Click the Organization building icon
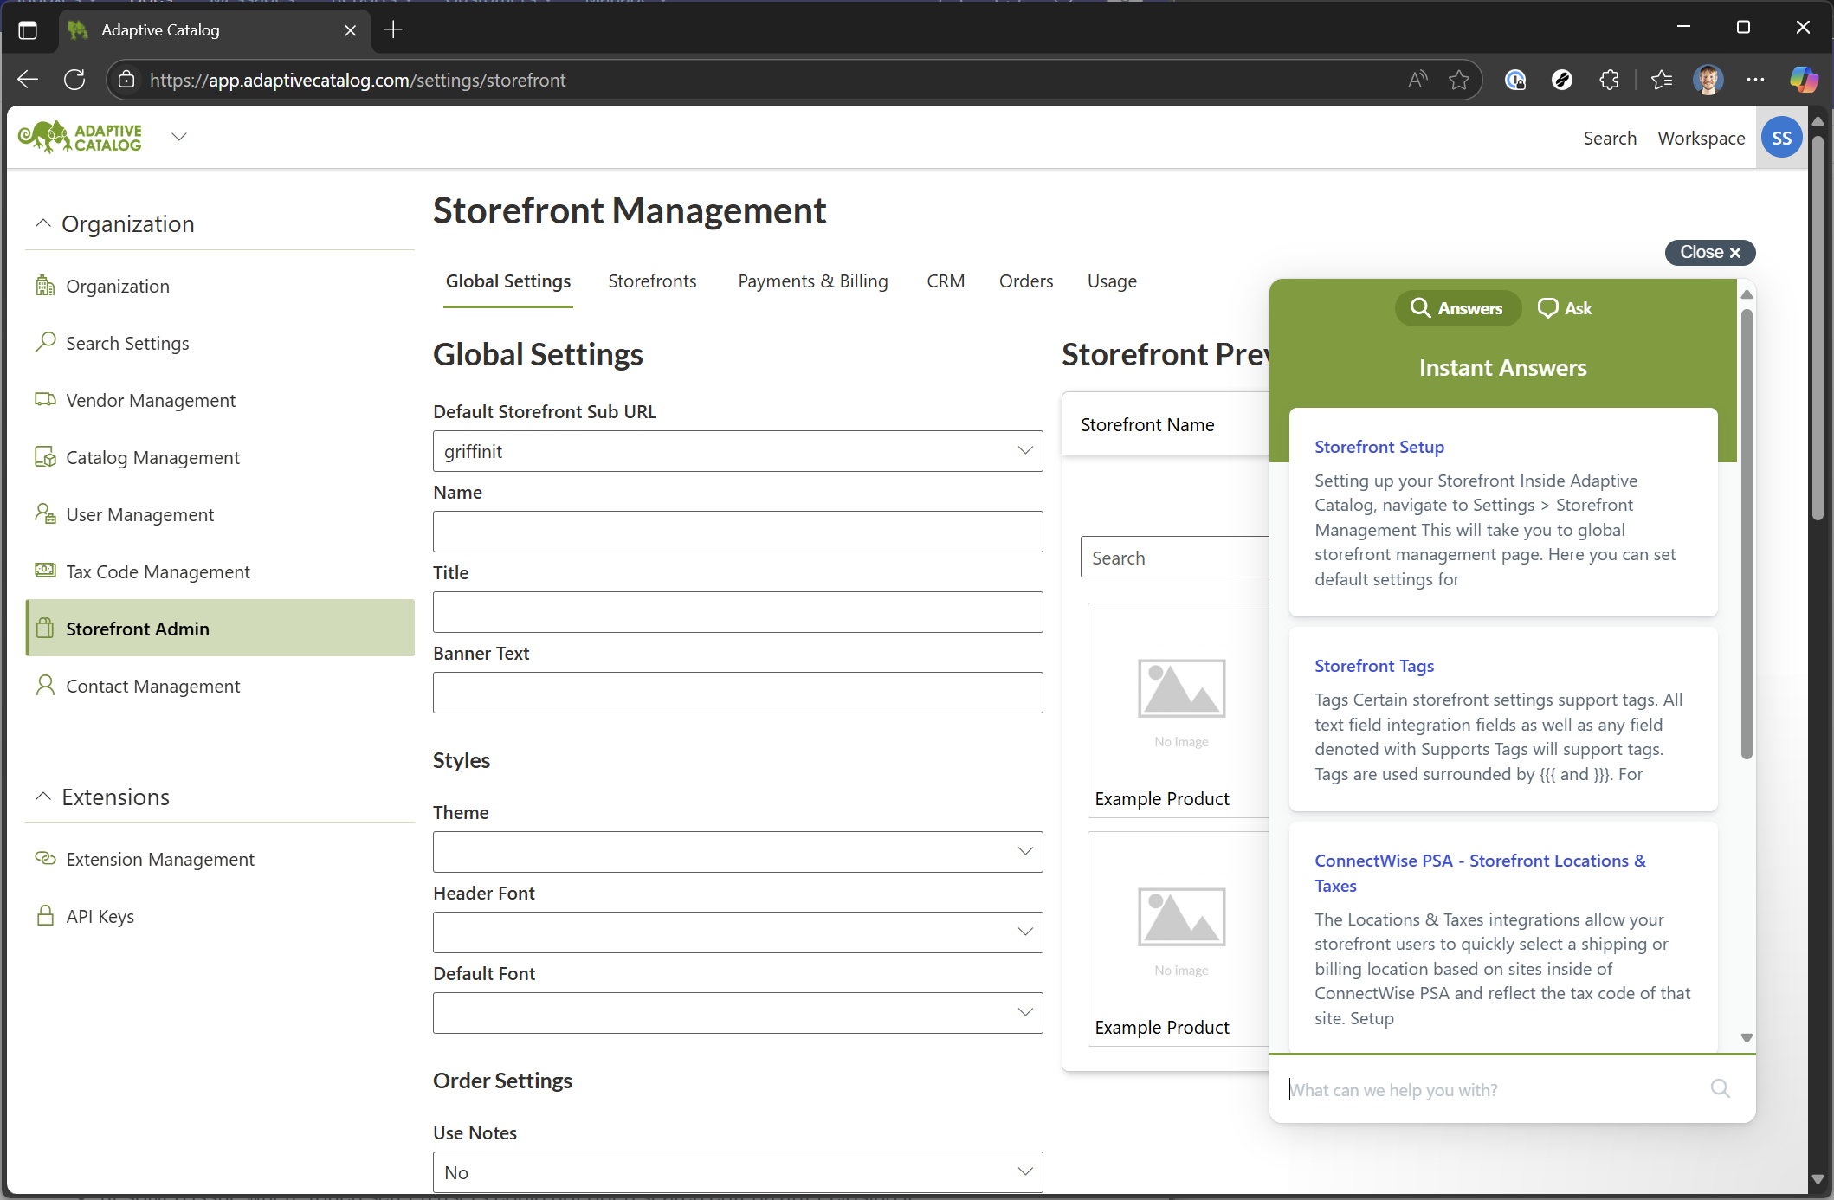The width and height of the screenshot is (1834, 1200). 45,285
